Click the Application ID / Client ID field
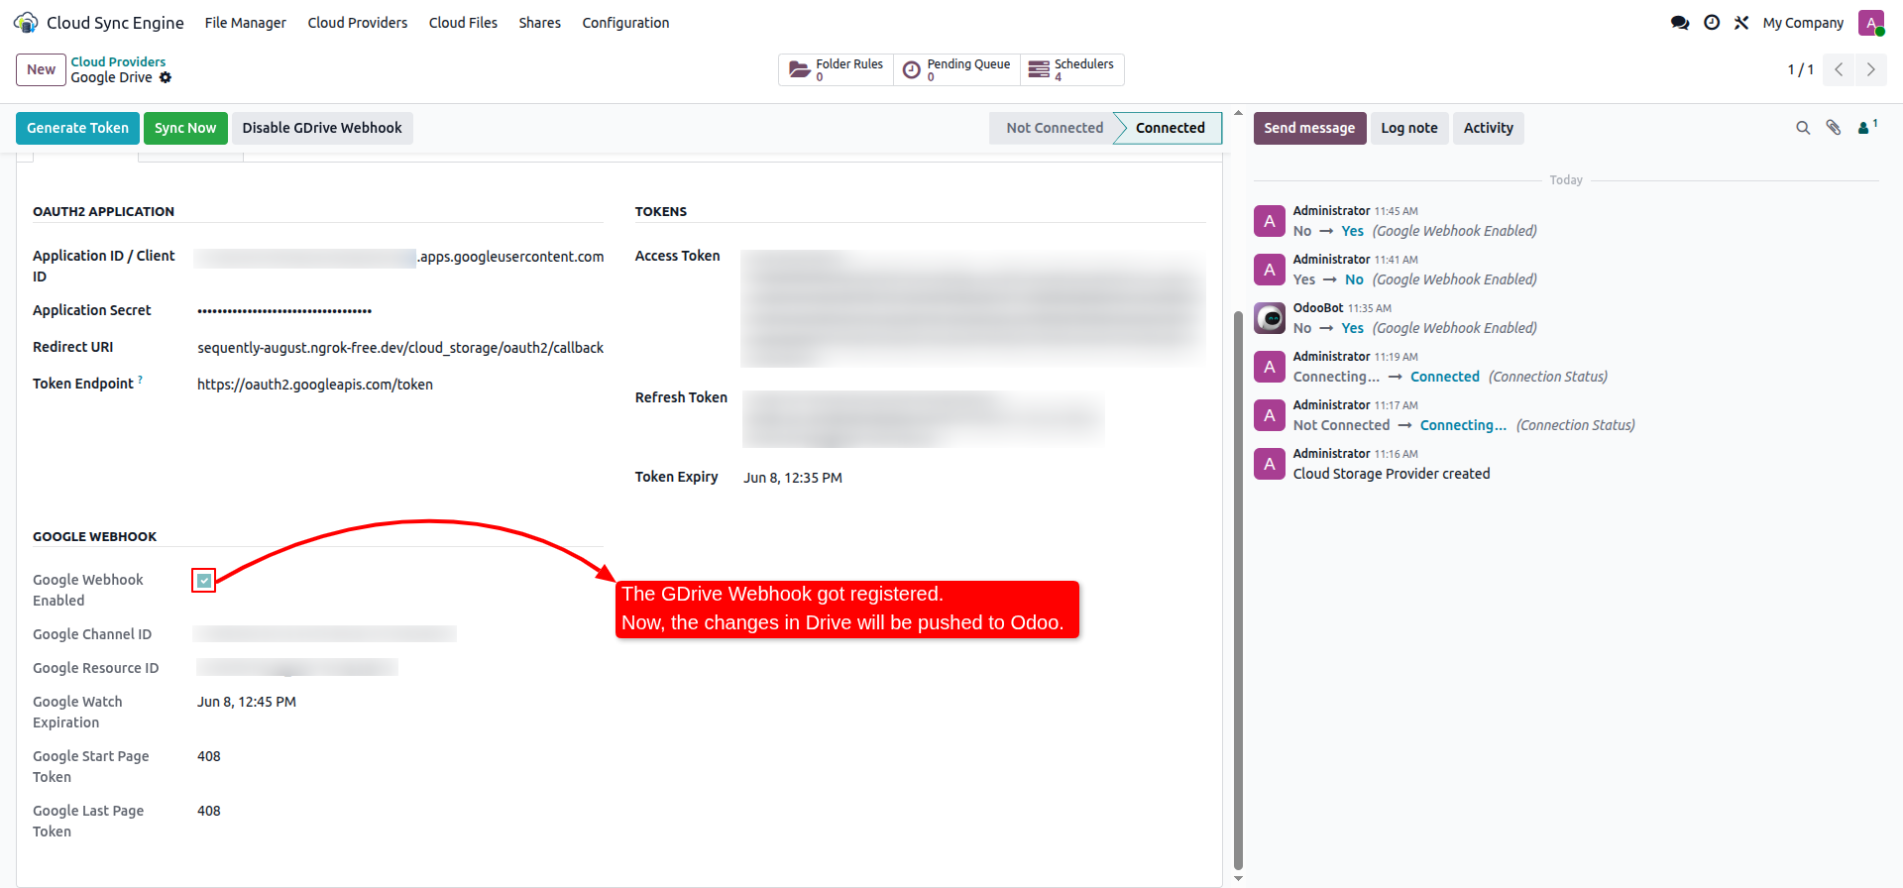The width and height of the screenshot is (1903, 888). tap(399, 257)
